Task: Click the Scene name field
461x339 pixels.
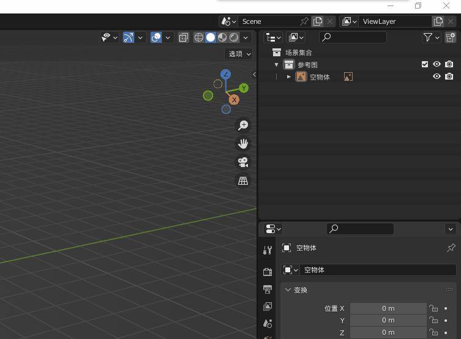Action: 269,21
